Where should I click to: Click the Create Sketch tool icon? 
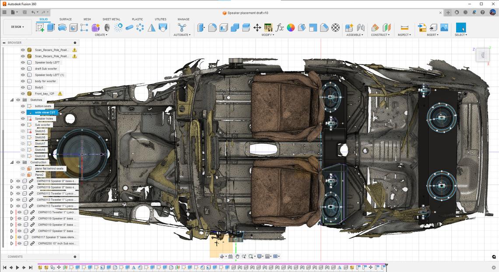(40, 28)
